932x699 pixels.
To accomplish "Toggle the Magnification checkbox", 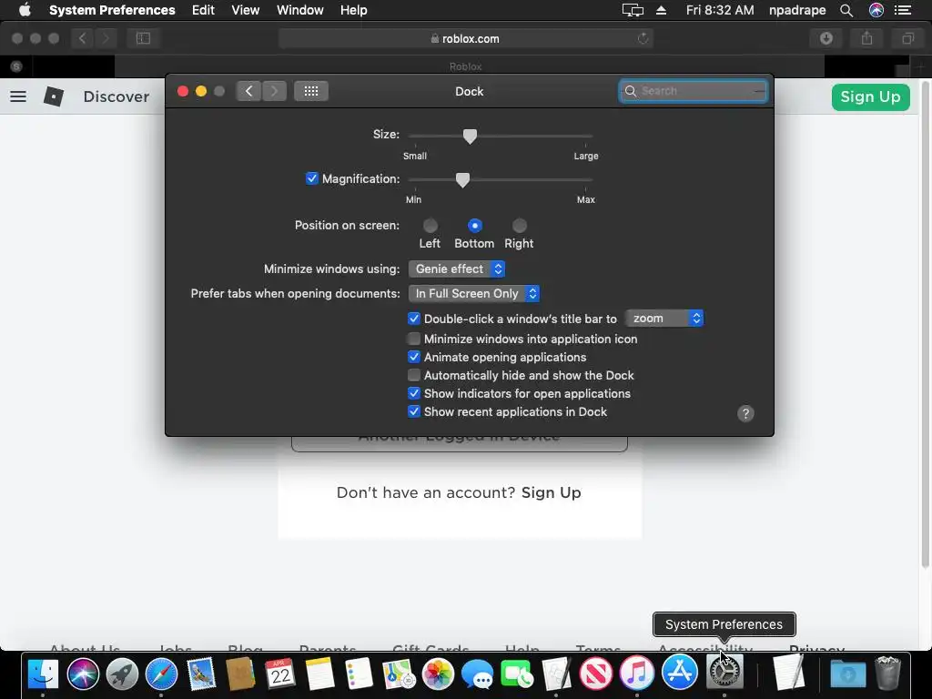I will pyautogui.click(x=311, y=179).
